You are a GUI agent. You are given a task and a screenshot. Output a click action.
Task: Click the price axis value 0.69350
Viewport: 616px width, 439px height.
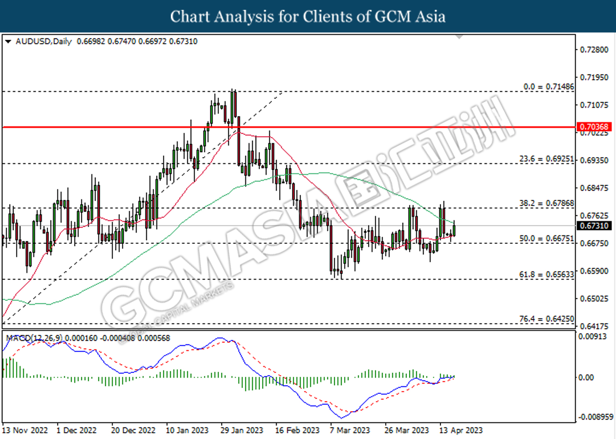[594, 160]
